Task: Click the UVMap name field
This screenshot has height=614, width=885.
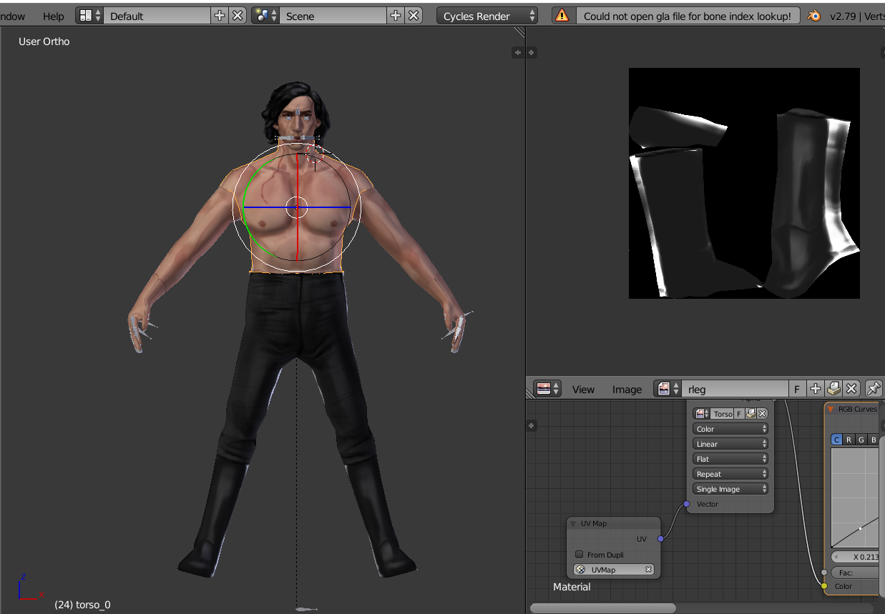Action: click(x=614, y=570)
